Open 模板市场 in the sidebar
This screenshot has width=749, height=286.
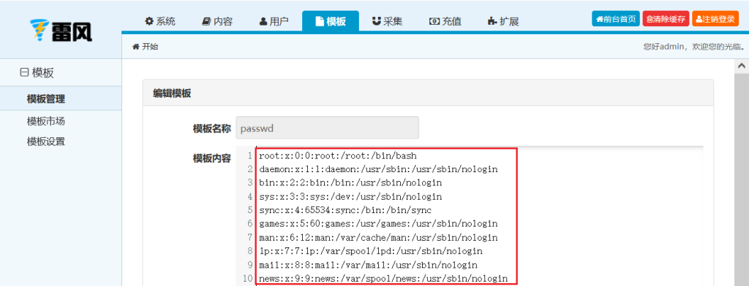tap(46, 122)
